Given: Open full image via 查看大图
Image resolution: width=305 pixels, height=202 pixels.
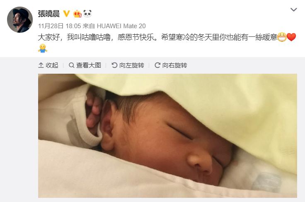Looking at the screenshot, I should 85,65.
